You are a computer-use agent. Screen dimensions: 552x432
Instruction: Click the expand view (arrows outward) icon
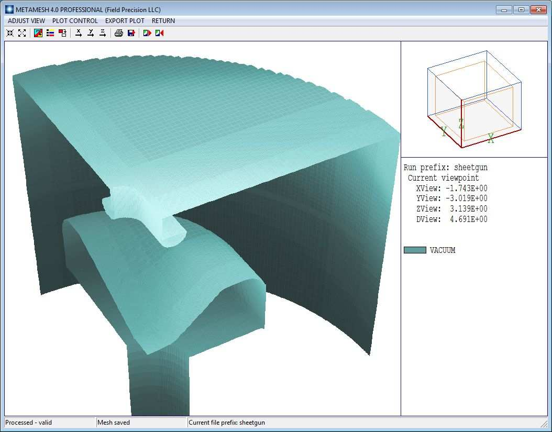[x=22, y=33]
